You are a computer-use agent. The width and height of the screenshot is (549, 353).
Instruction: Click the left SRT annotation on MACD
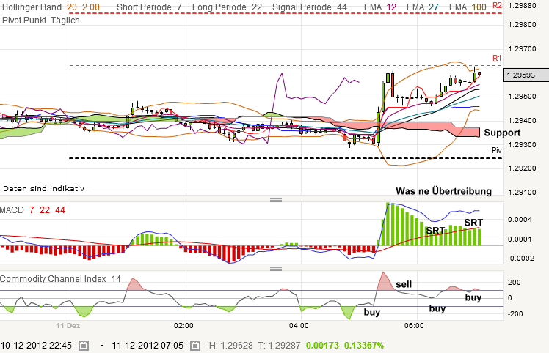pos(435,231)
